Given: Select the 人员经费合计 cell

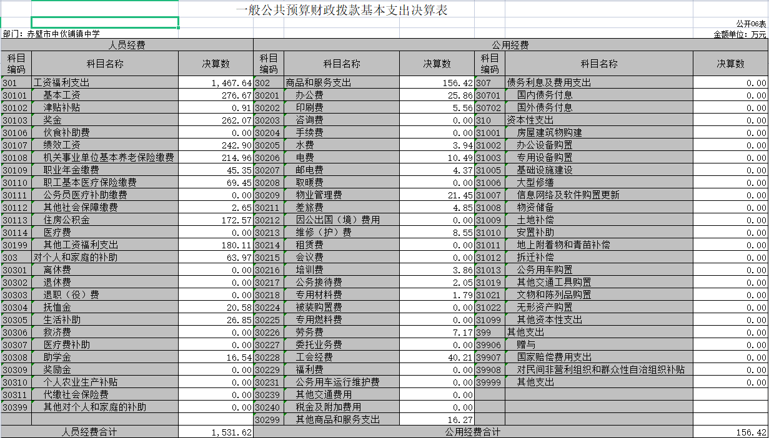Looking at the screenshot, I should point(89,432).
